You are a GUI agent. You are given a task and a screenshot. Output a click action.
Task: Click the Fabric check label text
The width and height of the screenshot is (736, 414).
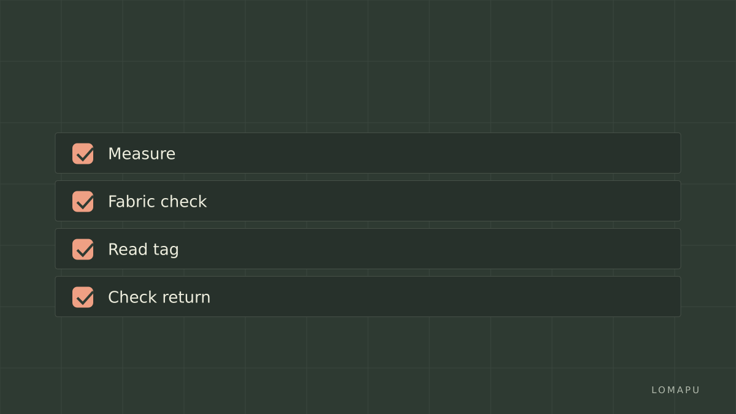point(158,201)
